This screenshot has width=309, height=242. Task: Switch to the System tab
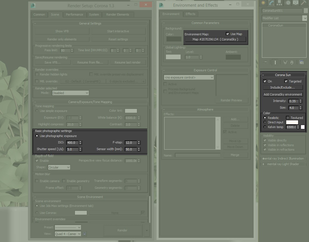94,14
